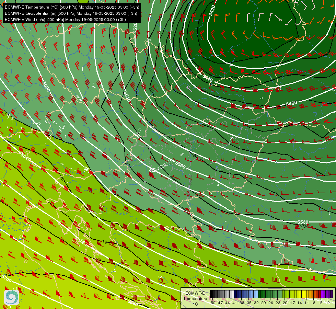
Task: Select the ECMWF-E Temperature title line
Action: (x=72, y=7)
